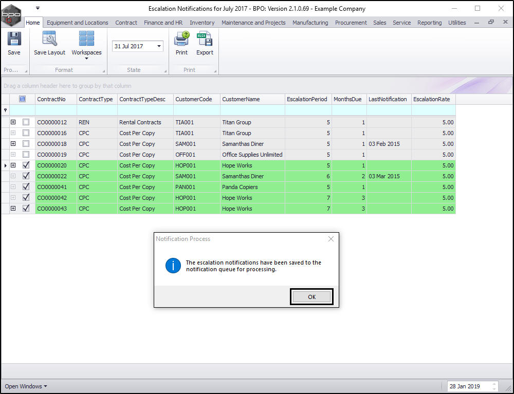Switch to Maintenance and Projects tab

tap(253, 23)
